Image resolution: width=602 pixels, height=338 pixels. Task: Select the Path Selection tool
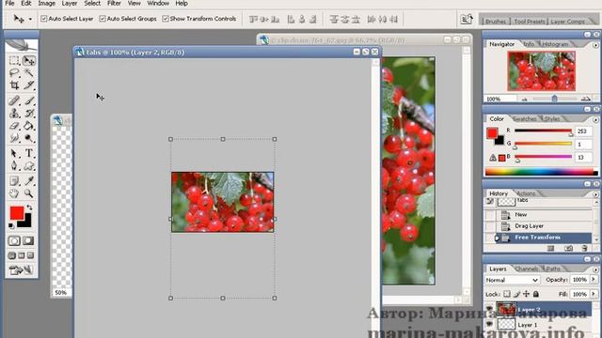pyautogui.click(x=14, y=153)
